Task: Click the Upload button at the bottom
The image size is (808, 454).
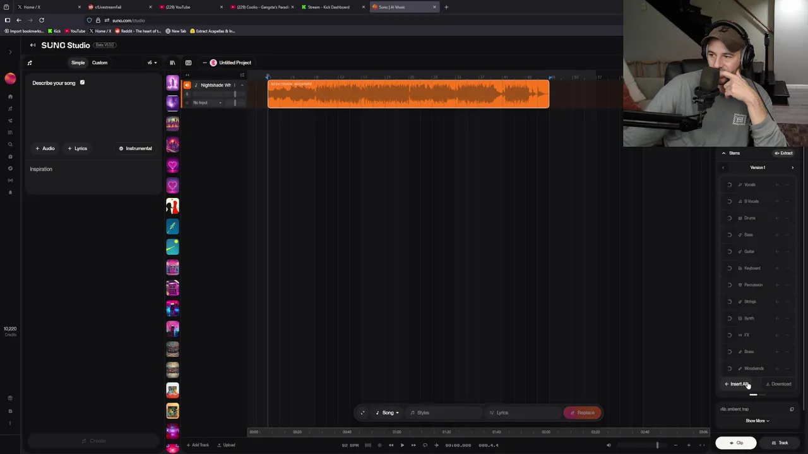Action: pos(226,445)
